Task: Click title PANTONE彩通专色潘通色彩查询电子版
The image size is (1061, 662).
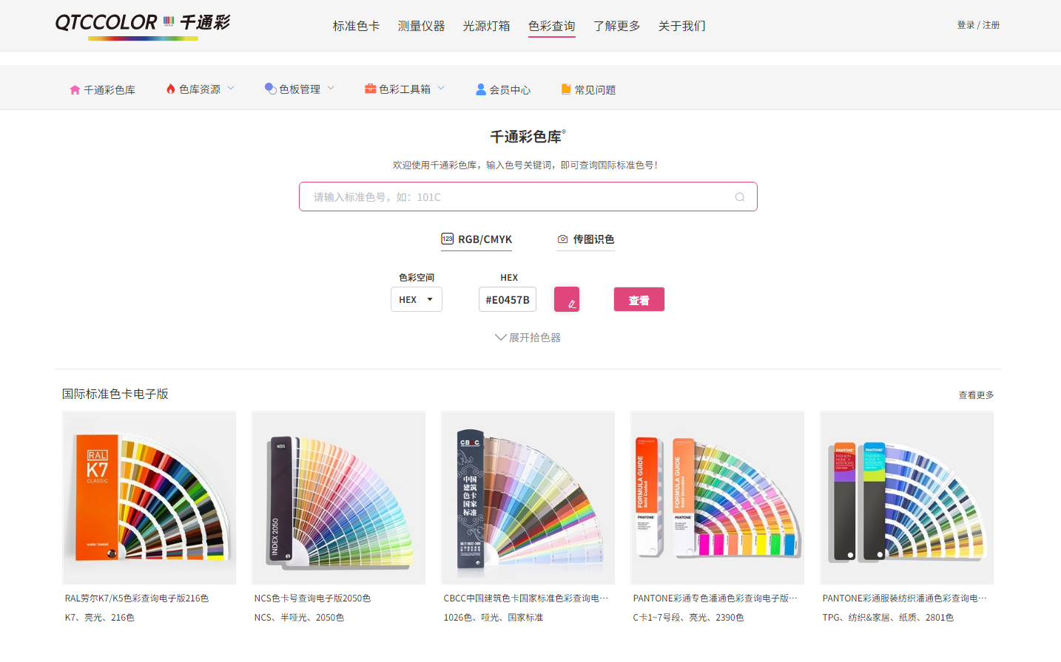Action: pyautogui.click(x=715, y=598)
